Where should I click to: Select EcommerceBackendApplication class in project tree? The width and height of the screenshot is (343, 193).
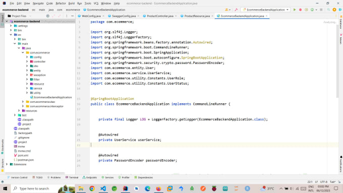(51, 97)
